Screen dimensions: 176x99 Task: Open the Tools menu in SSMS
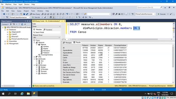pos(33,11)
